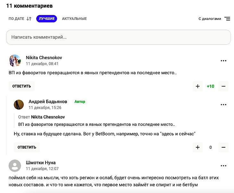
Task: Click Андрей Бадьянов's avatar image
Action: [x=19, y=104]
